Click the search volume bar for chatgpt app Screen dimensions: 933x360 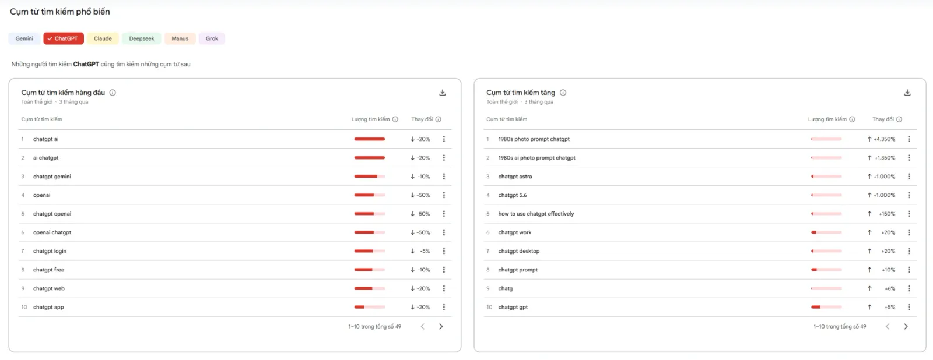click(x=370, y=307)
